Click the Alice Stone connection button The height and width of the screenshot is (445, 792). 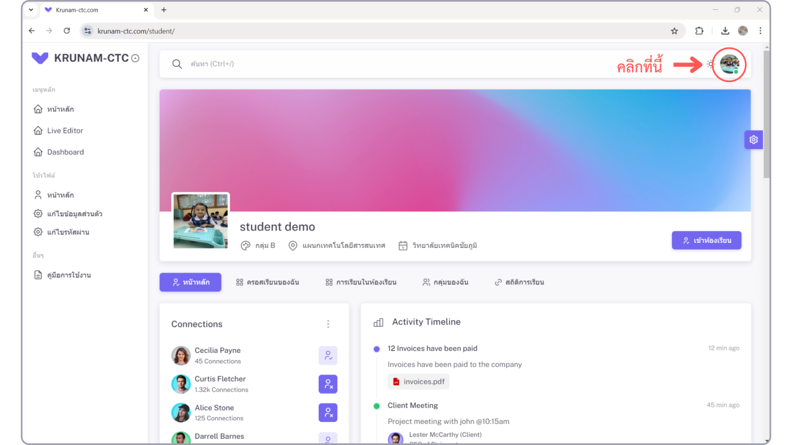point(328,413)
